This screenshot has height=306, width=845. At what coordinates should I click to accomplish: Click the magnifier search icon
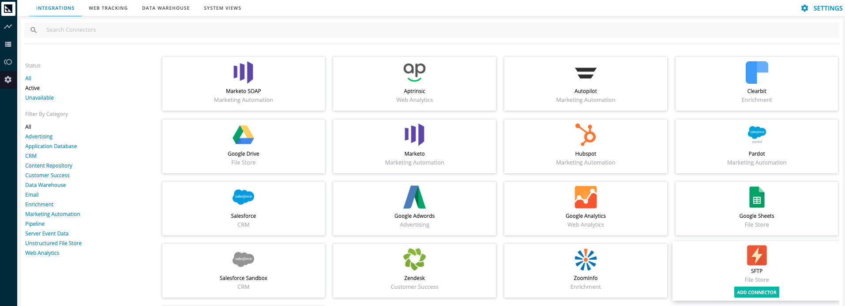(x=34, y=30)
